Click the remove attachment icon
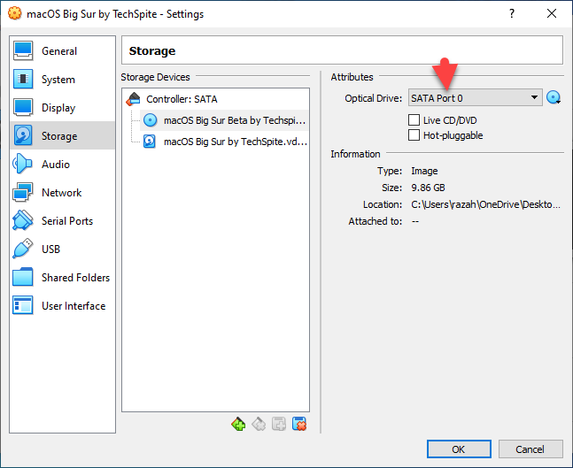The image size is (573, 468). (299, 425)
